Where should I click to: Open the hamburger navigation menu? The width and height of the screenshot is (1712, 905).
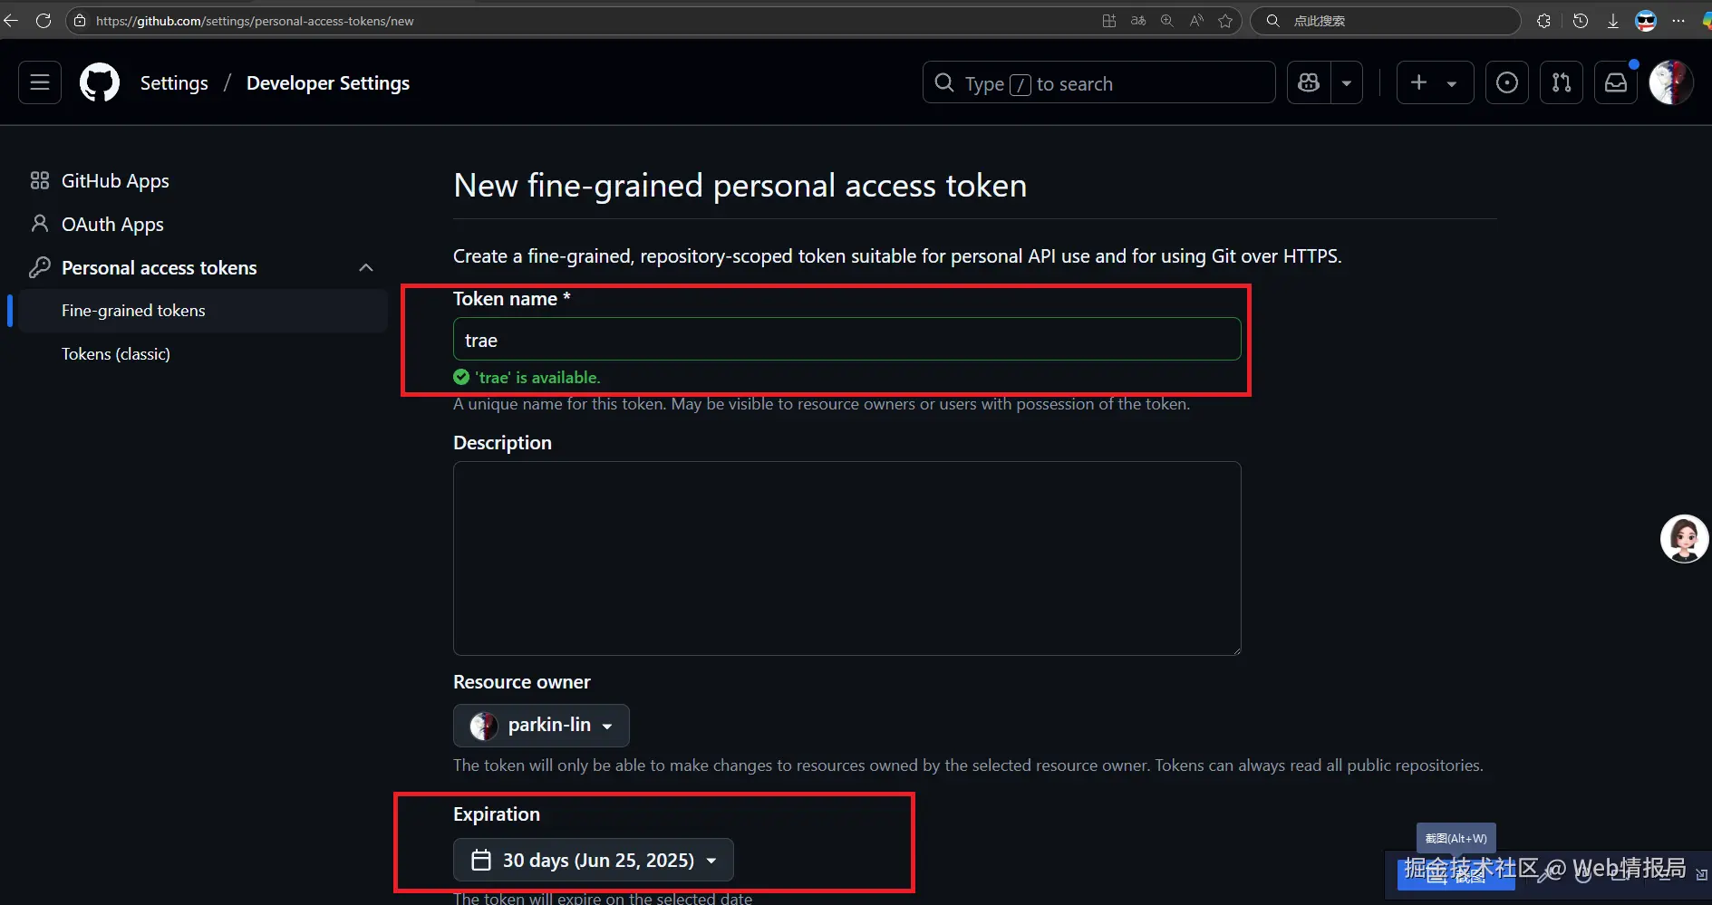[39, 82]
